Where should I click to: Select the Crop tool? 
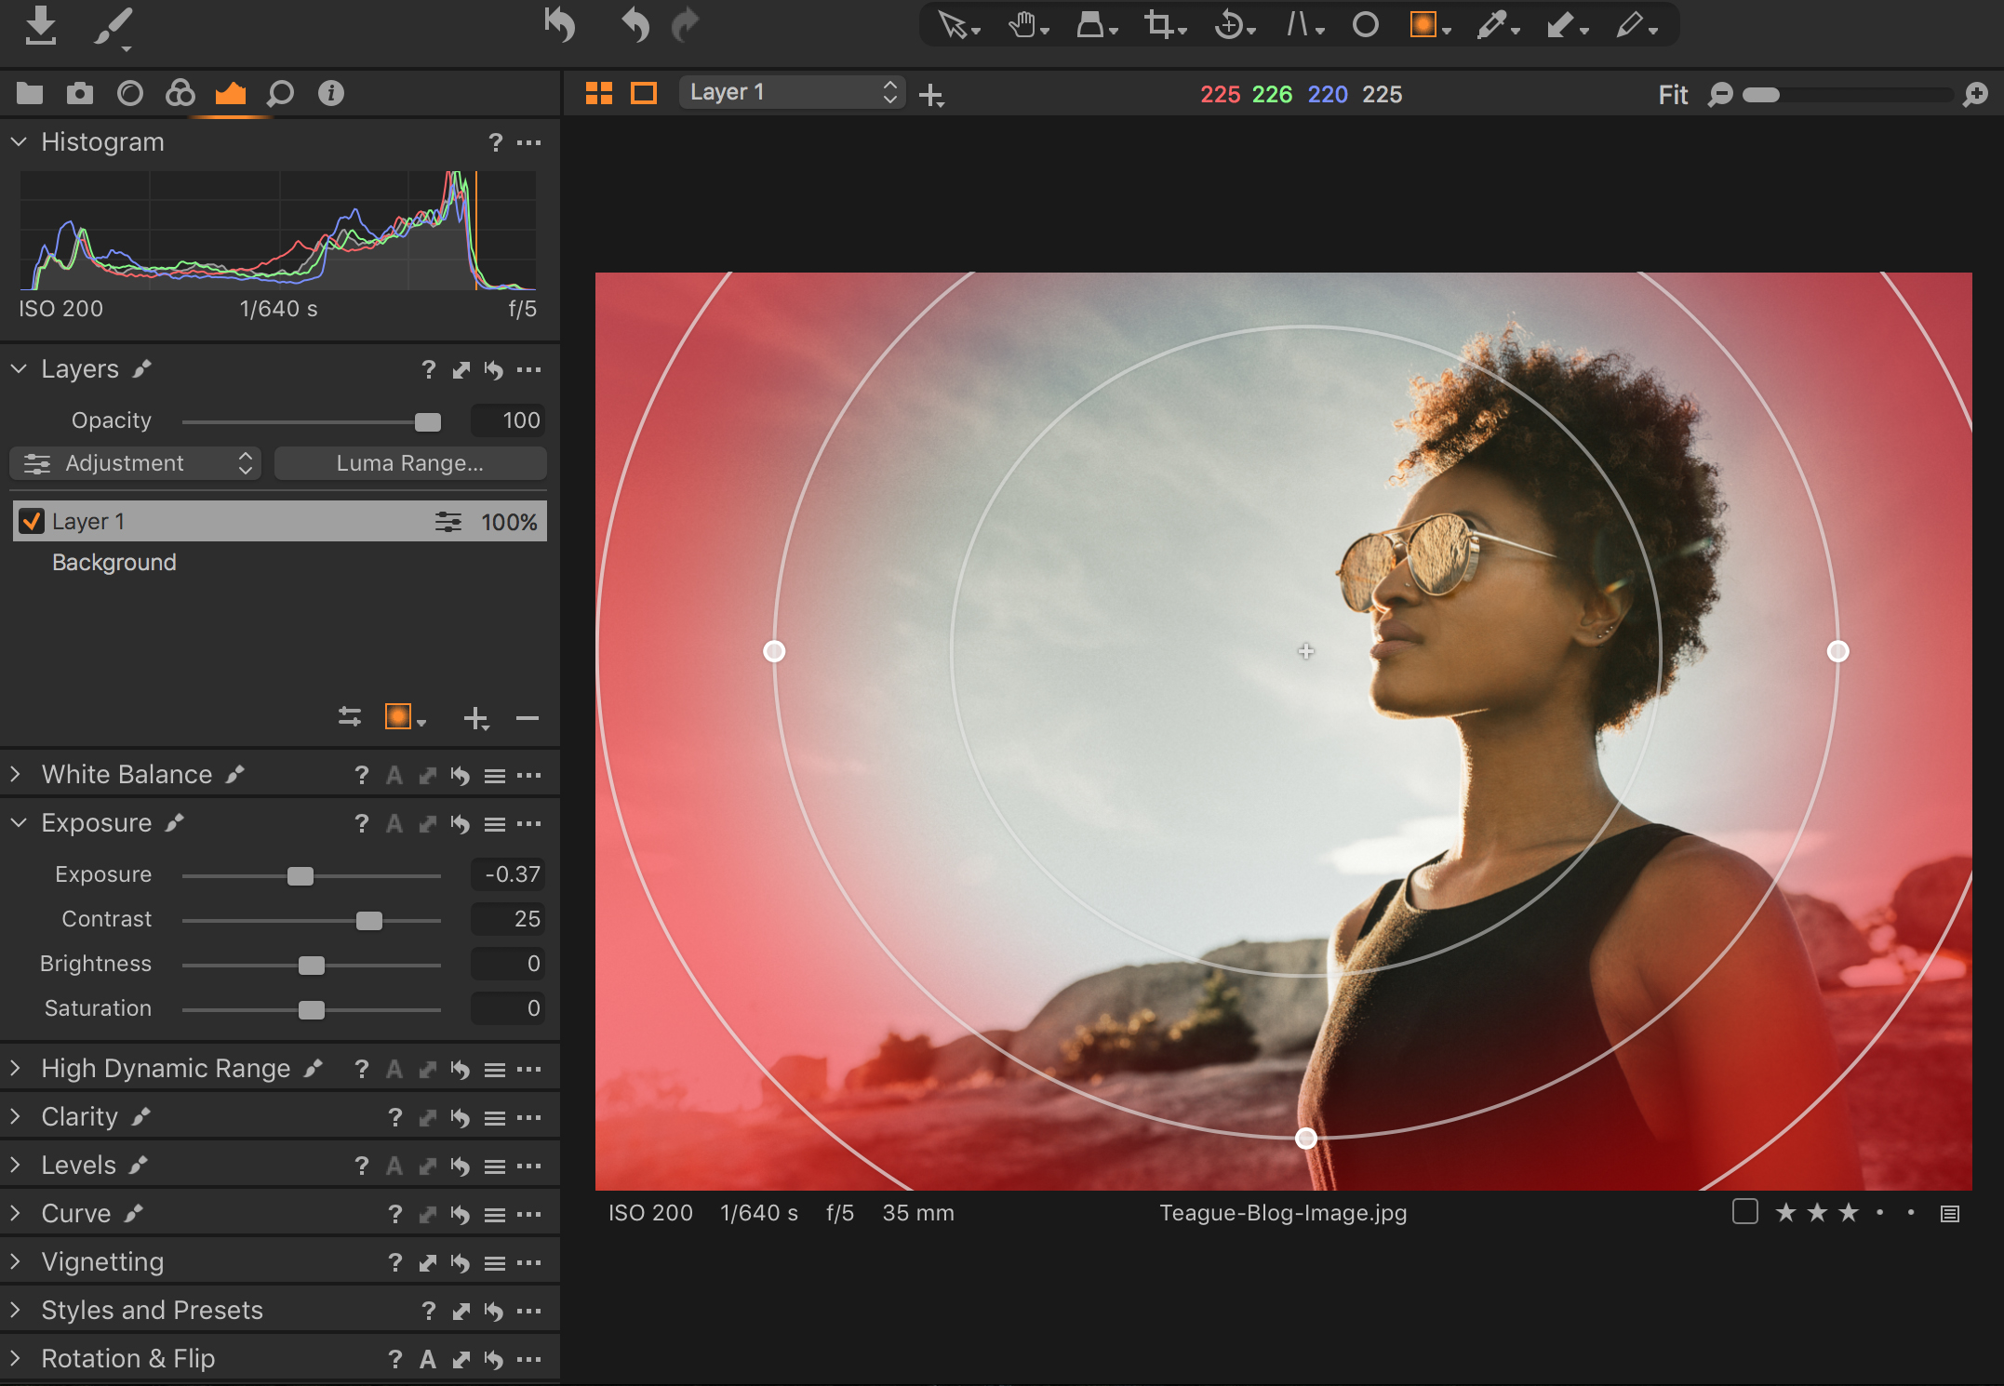click(1165, 24)
